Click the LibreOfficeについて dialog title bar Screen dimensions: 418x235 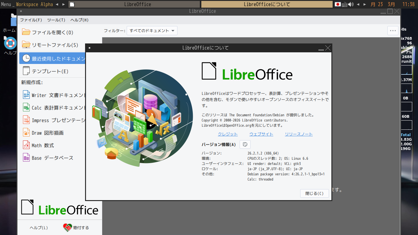click(205, 48)
